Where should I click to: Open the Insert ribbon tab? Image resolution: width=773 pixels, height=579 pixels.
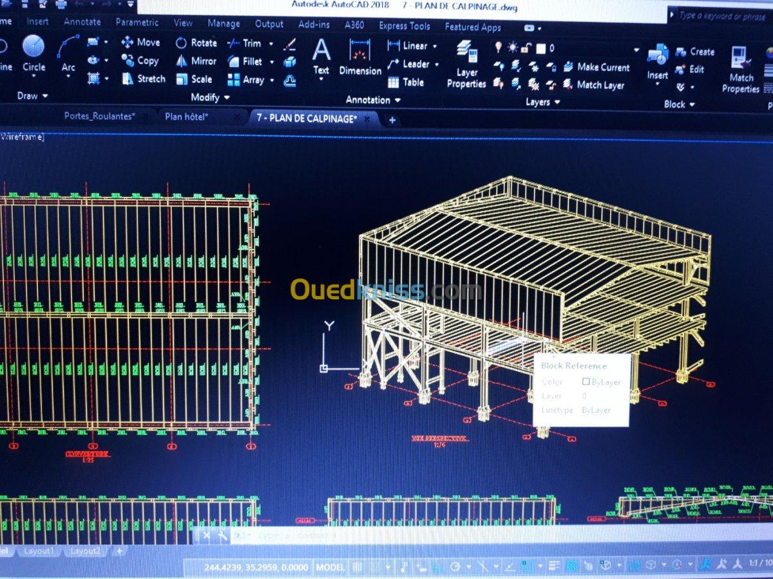[x=37, y=21]
